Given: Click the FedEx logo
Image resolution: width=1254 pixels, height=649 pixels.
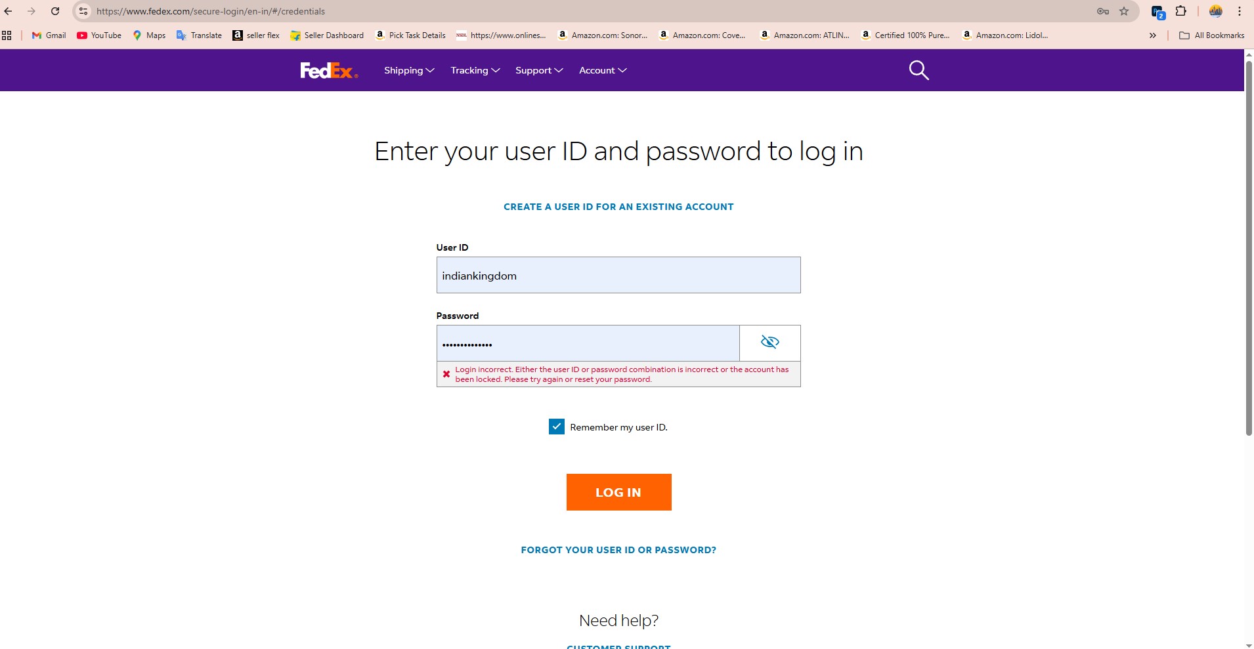Looking at the screenshot, I should click(329, 70).
